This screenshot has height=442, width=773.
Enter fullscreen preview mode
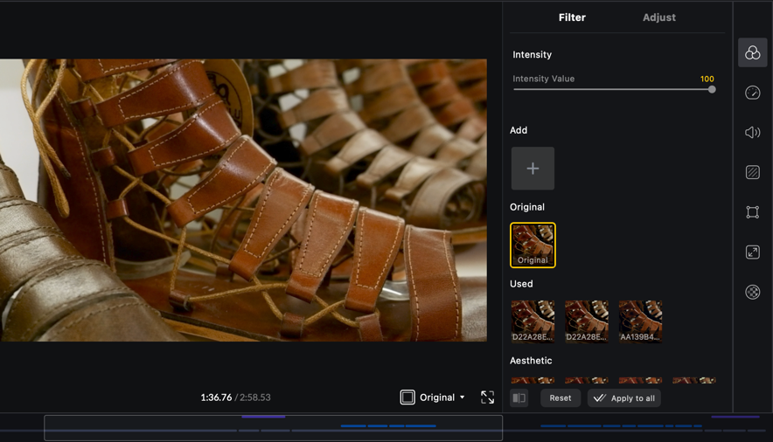[487, 397]
